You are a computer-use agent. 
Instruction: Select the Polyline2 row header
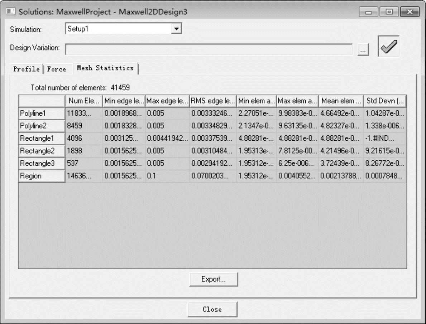tap(42, 126)
